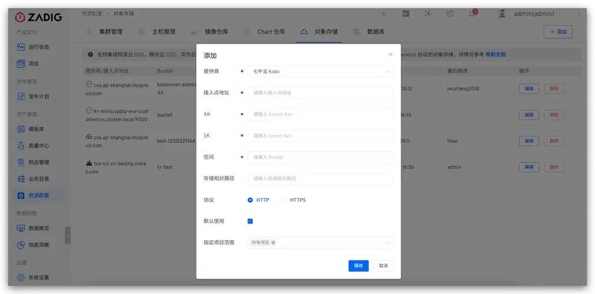Toggle the 默认使用 checkbox
Screen dimensions: 595x294
coord(250,221)
